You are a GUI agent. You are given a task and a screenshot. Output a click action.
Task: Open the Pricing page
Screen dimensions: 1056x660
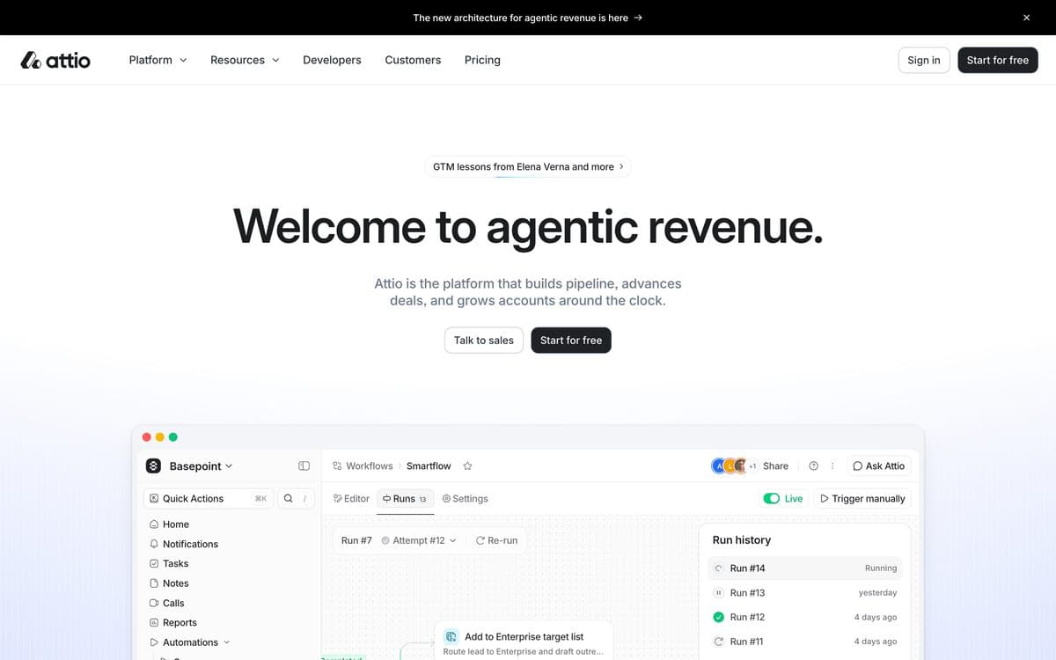pos(482,60)
